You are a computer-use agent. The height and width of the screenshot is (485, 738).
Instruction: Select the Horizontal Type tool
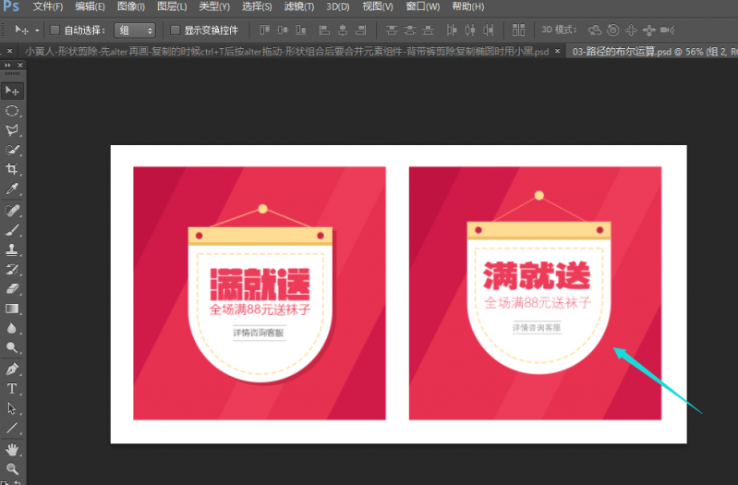pos(13,388)
